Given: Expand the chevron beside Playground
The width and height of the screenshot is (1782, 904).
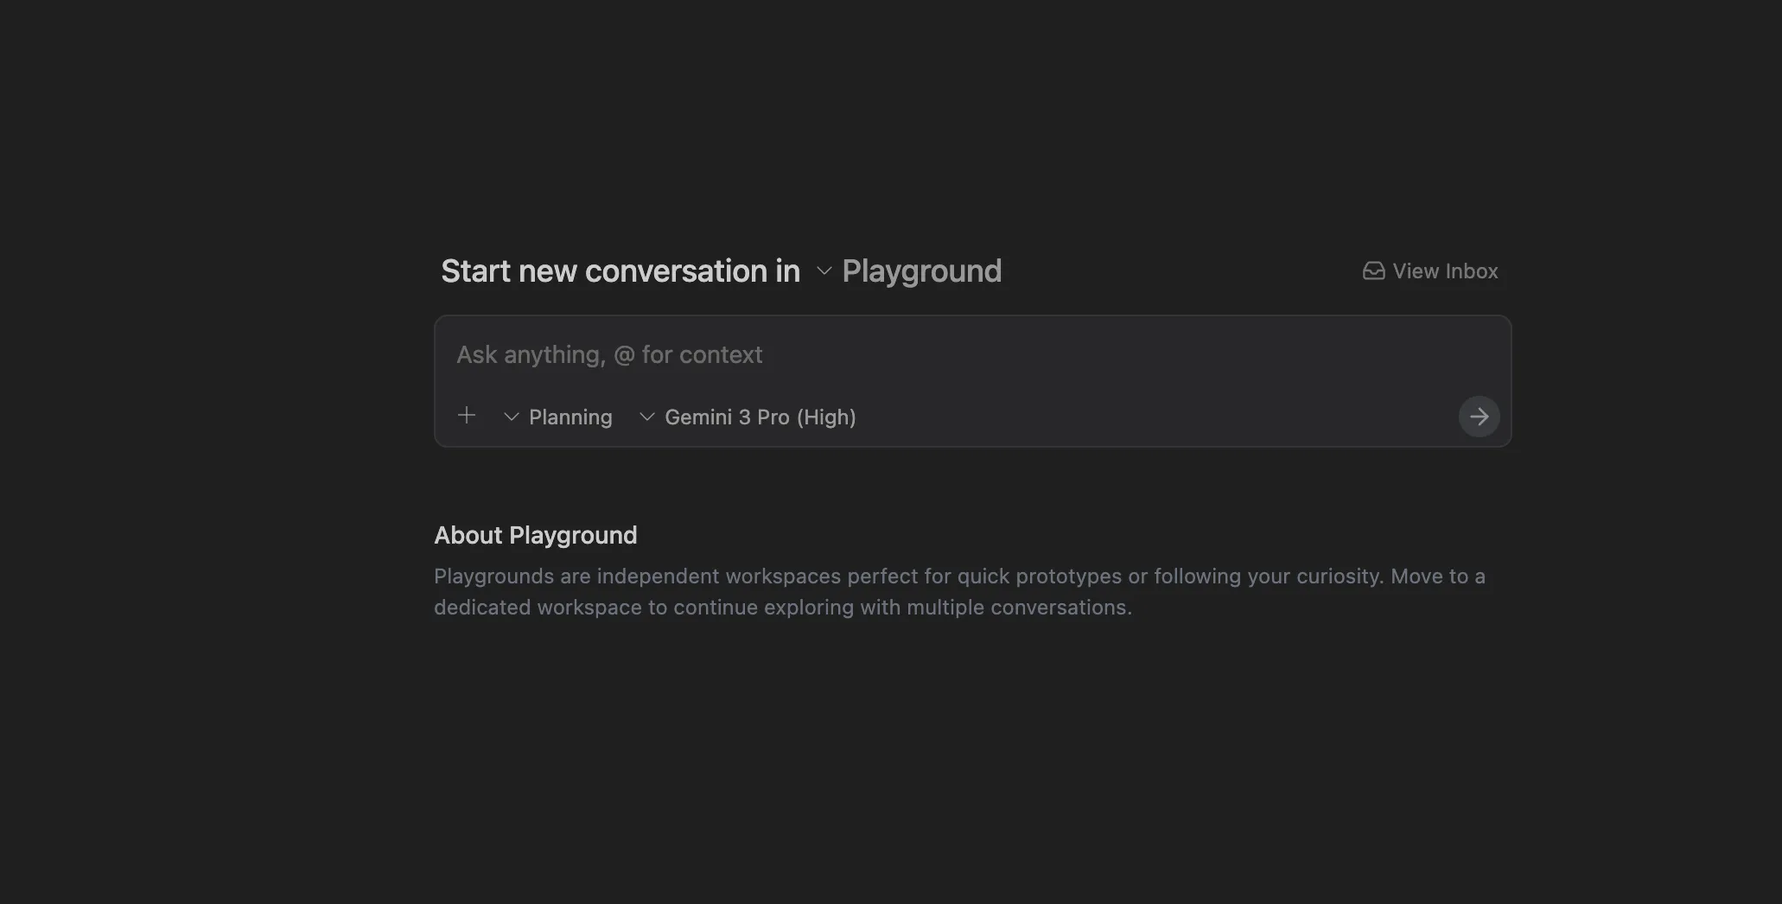Looking at the screenshot, I should pos(824,271).
